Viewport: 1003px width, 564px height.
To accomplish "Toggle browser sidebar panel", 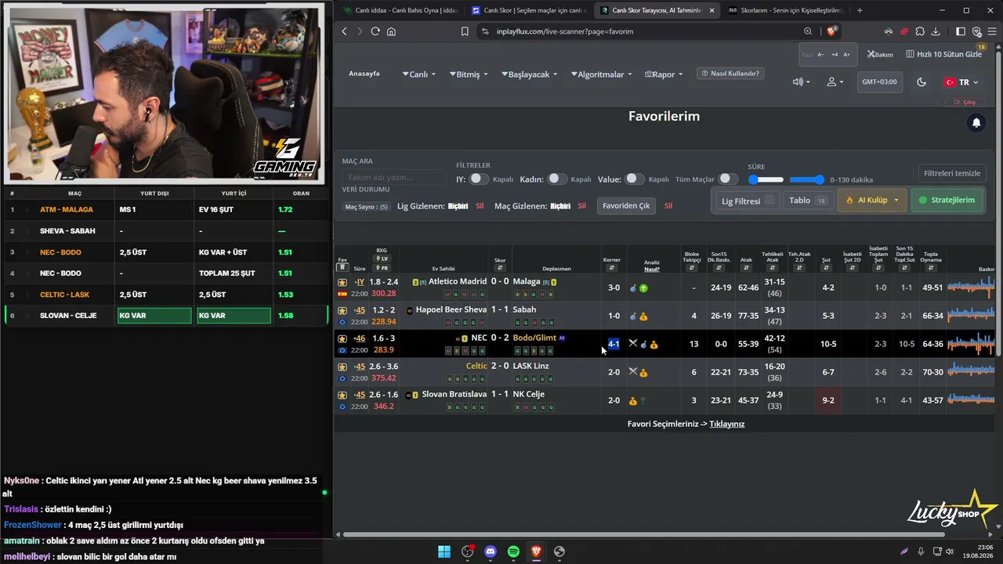I will (961, 31).
